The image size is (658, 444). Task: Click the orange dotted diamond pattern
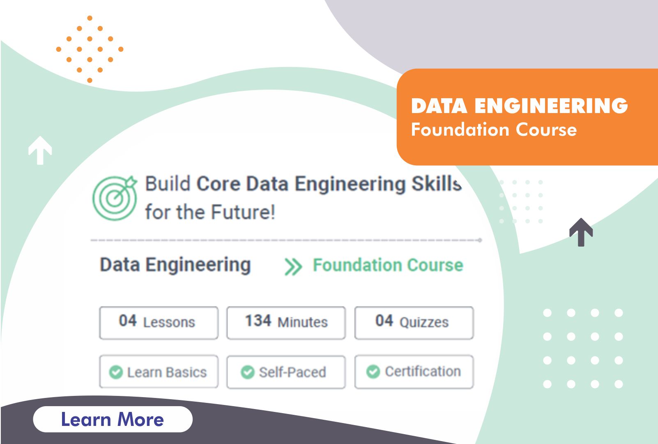[90, 49]
